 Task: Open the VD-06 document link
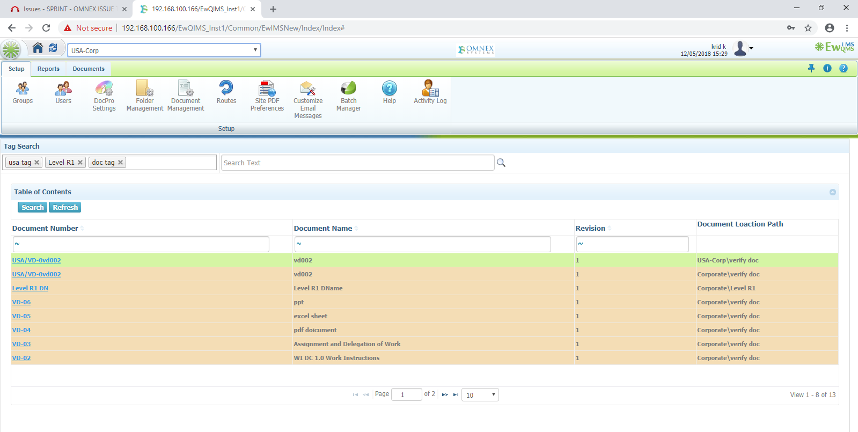coord(21,302)
